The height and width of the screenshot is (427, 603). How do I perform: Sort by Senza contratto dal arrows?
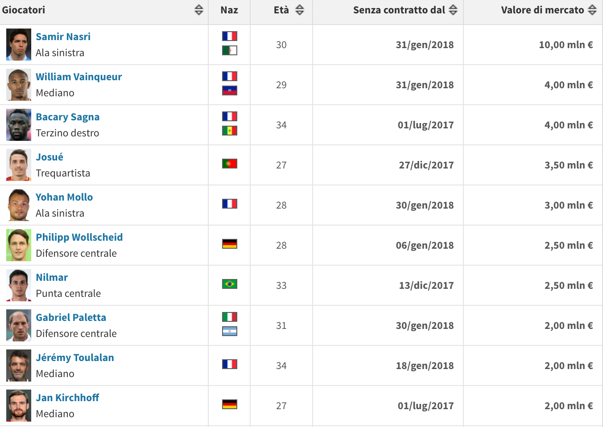point(453,10)
